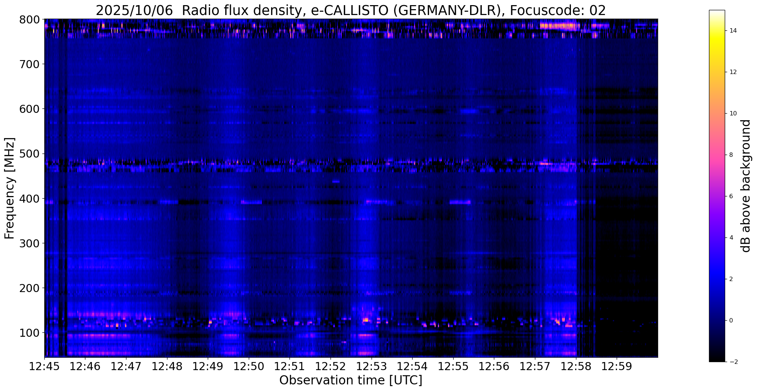Click the colorbar tick label 8
757x391 pixels.
click(x=731, y=155)
